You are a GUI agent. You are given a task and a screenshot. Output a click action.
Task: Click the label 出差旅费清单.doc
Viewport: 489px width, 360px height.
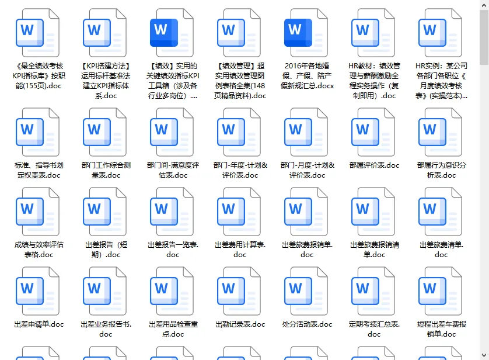pyautogui.click(x=441, y=250)
